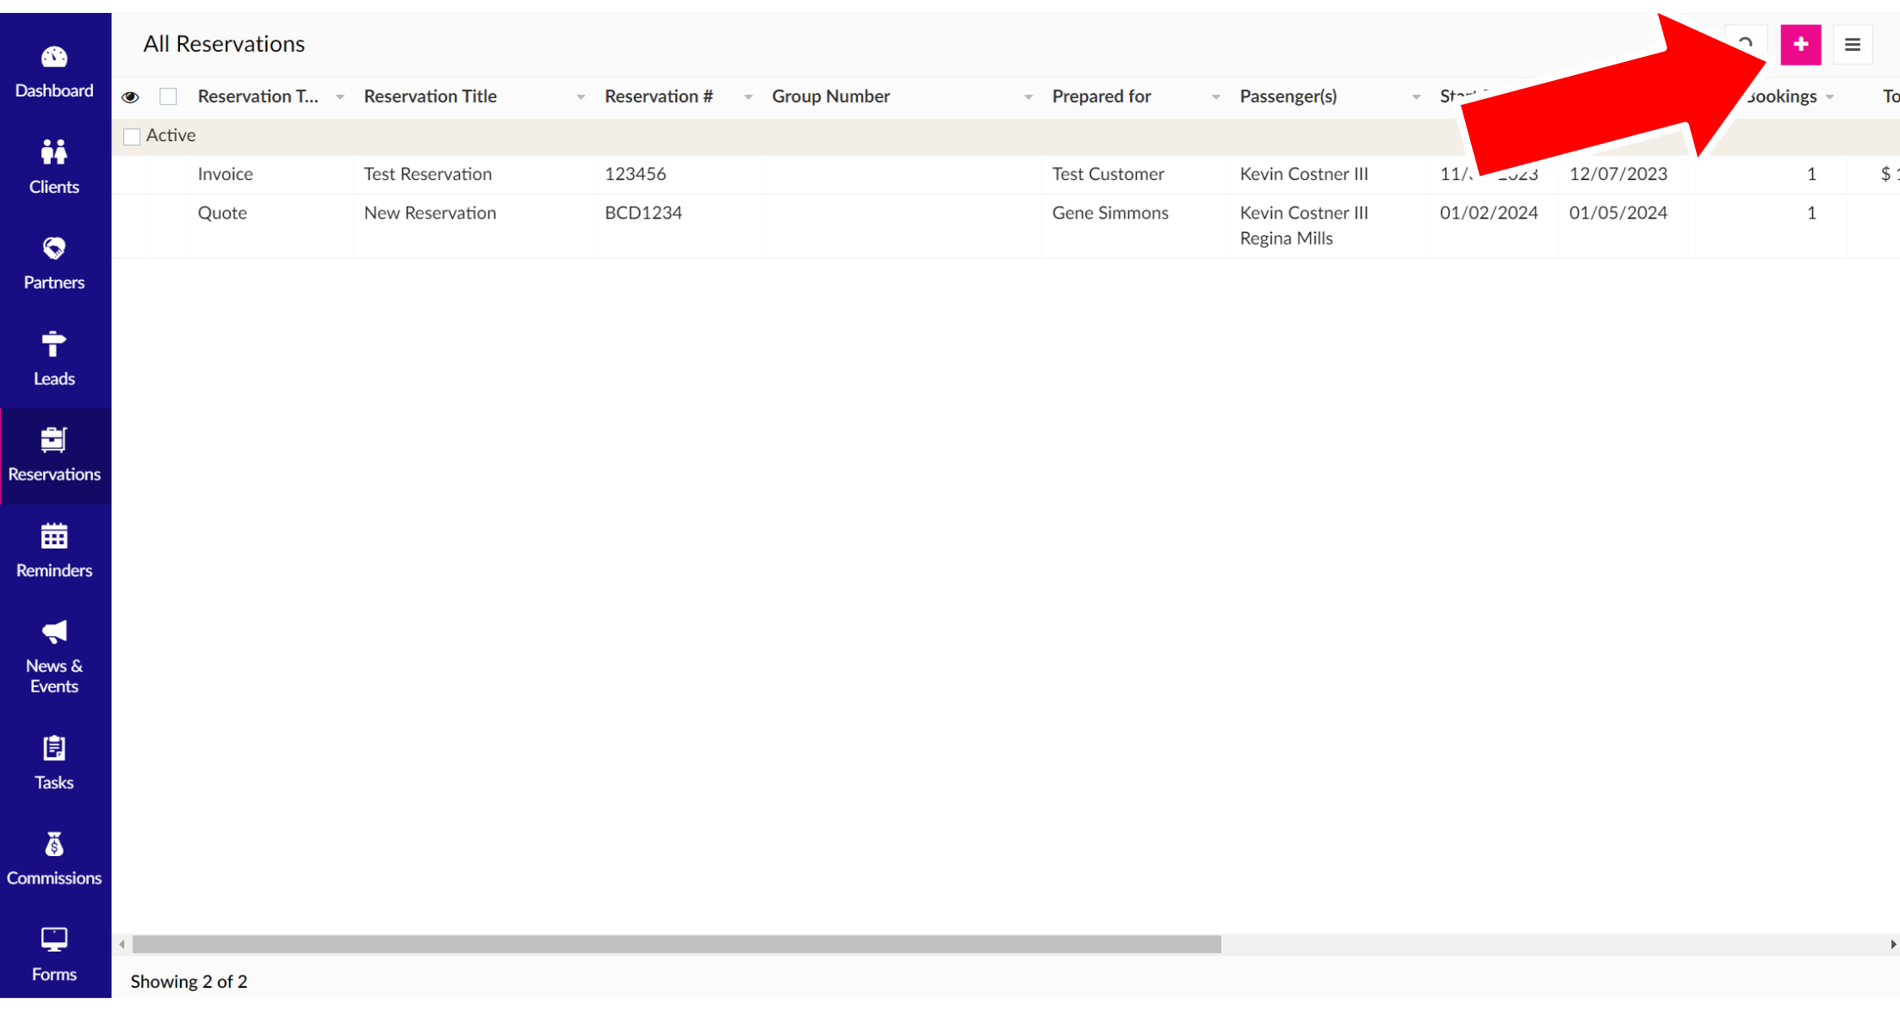Open Partners handshake icon
The image size is (1900, 1011).
[x=53, y=249]
